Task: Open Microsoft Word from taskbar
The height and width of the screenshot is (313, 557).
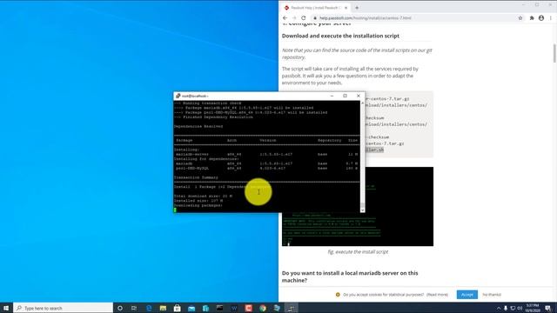Action: coord(234,308)
